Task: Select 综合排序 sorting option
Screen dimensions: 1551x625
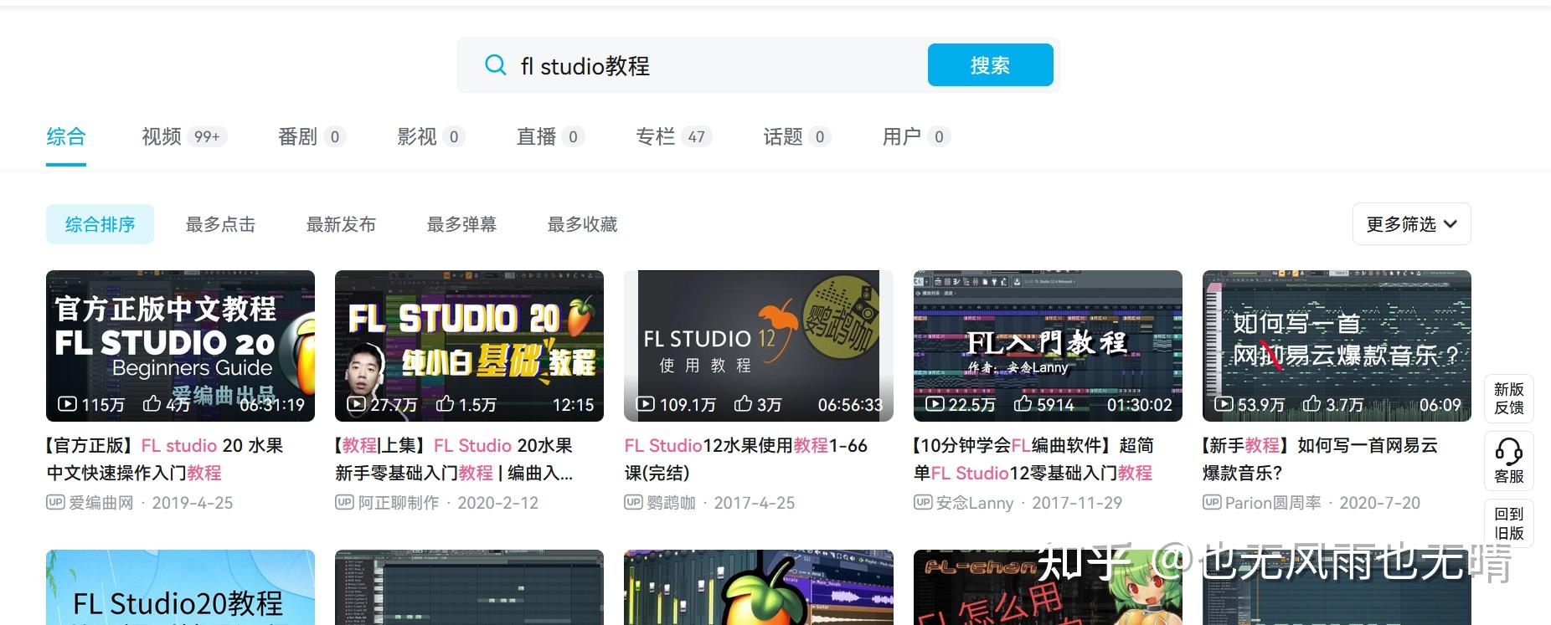Action: 100,224
